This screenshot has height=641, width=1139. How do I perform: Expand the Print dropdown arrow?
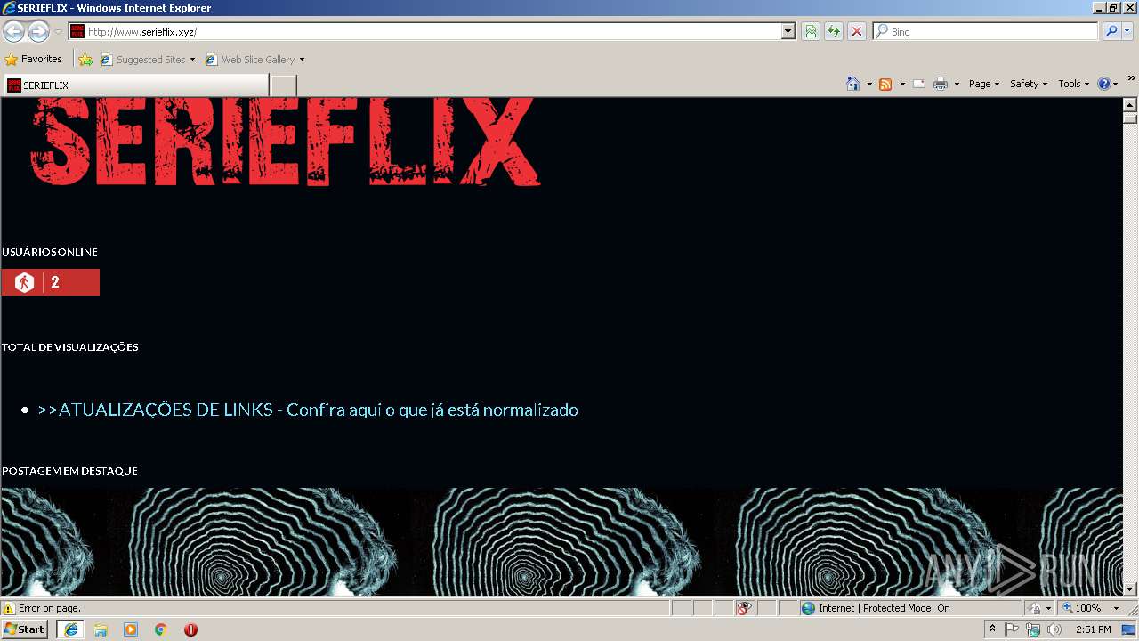(957, 84)
